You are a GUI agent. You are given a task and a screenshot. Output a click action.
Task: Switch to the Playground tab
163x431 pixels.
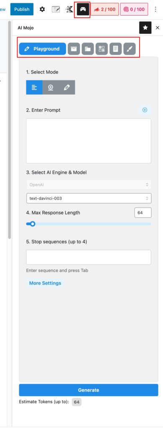[42, 49]
